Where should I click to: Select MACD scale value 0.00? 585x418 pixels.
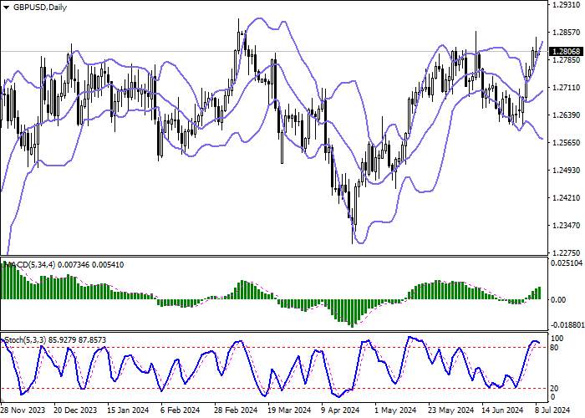[558, 299]
